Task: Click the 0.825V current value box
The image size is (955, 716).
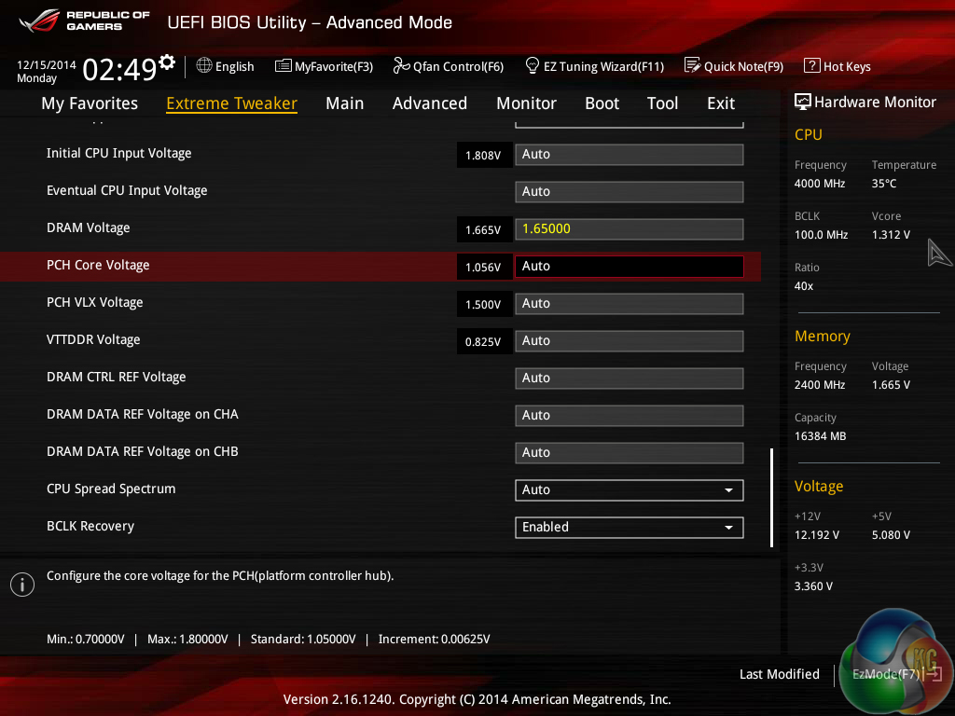Action: click(484, 341)
